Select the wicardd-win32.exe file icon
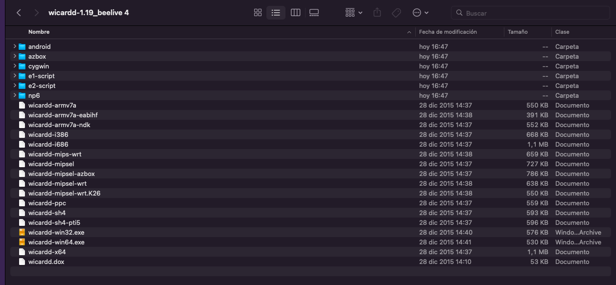 [x=22, y=232]
